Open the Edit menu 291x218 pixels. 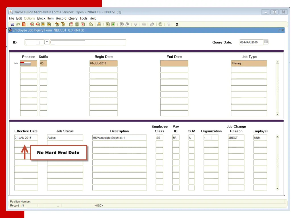[x=19, y=18]
